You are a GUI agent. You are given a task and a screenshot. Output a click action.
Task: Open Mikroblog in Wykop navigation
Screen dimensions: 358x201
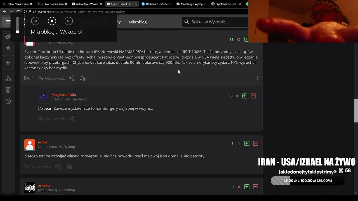[138, 22]
